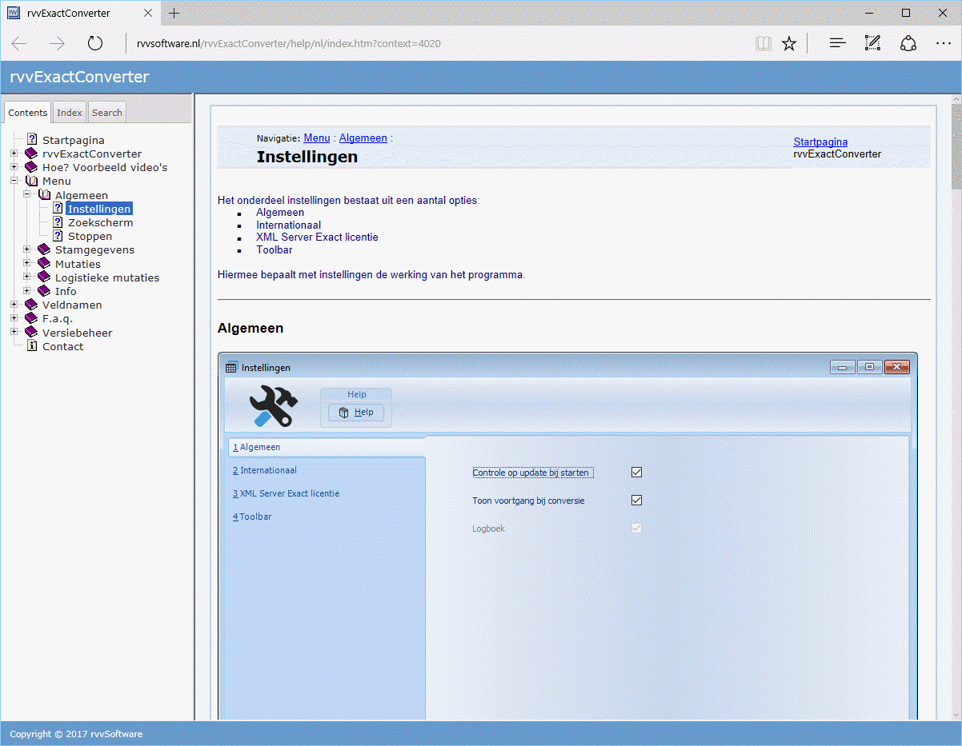962x746 pixels.
Task: Follow the Algemeen breadcrumb link
Action: (363, 138)
